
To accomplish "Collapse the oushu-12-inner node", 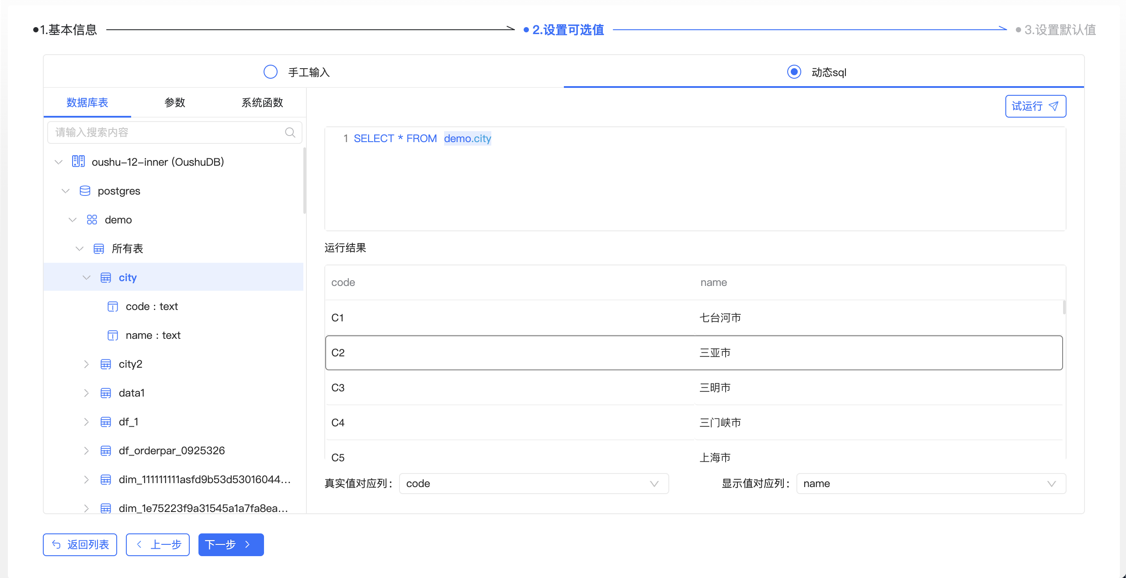I will pos(59,162).
